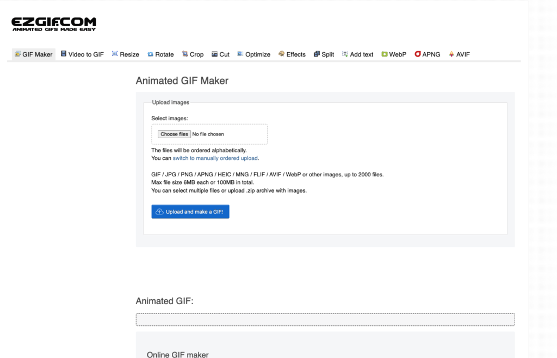
Task: Click the AVIF icon
Action: [451, 54]
